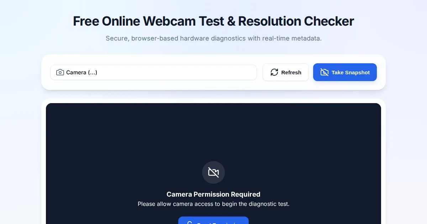The image size is (427, 224).
Task: Click the "Please allow camera access" message
Action: 213,204
